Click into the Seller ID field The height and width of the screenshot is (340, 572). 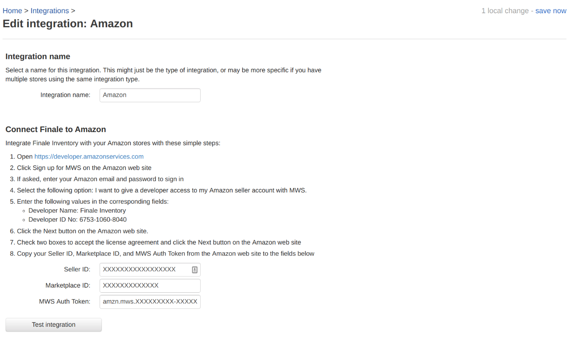[x=150, y=270]
